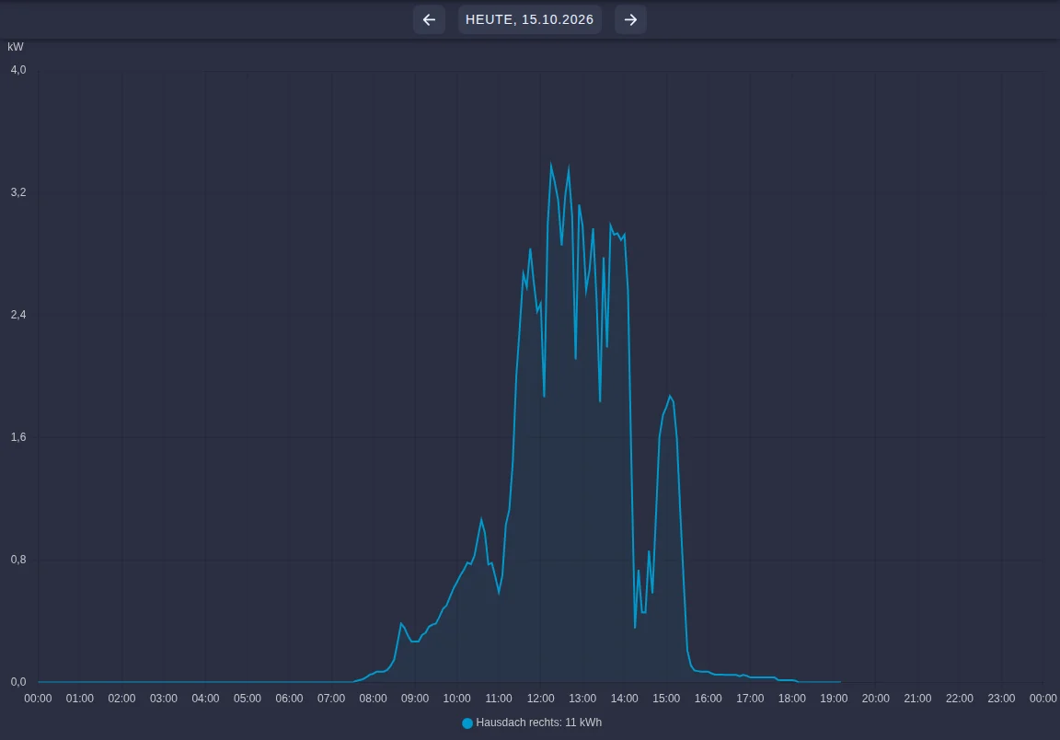Click the 01:00 time axis label
1060x740 pixels.
80,699
